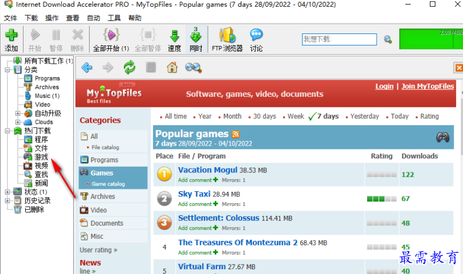The height and width of the screenshot is (274, 463).
Task: Close the browser panel orange X
Action: coord(459,68)
